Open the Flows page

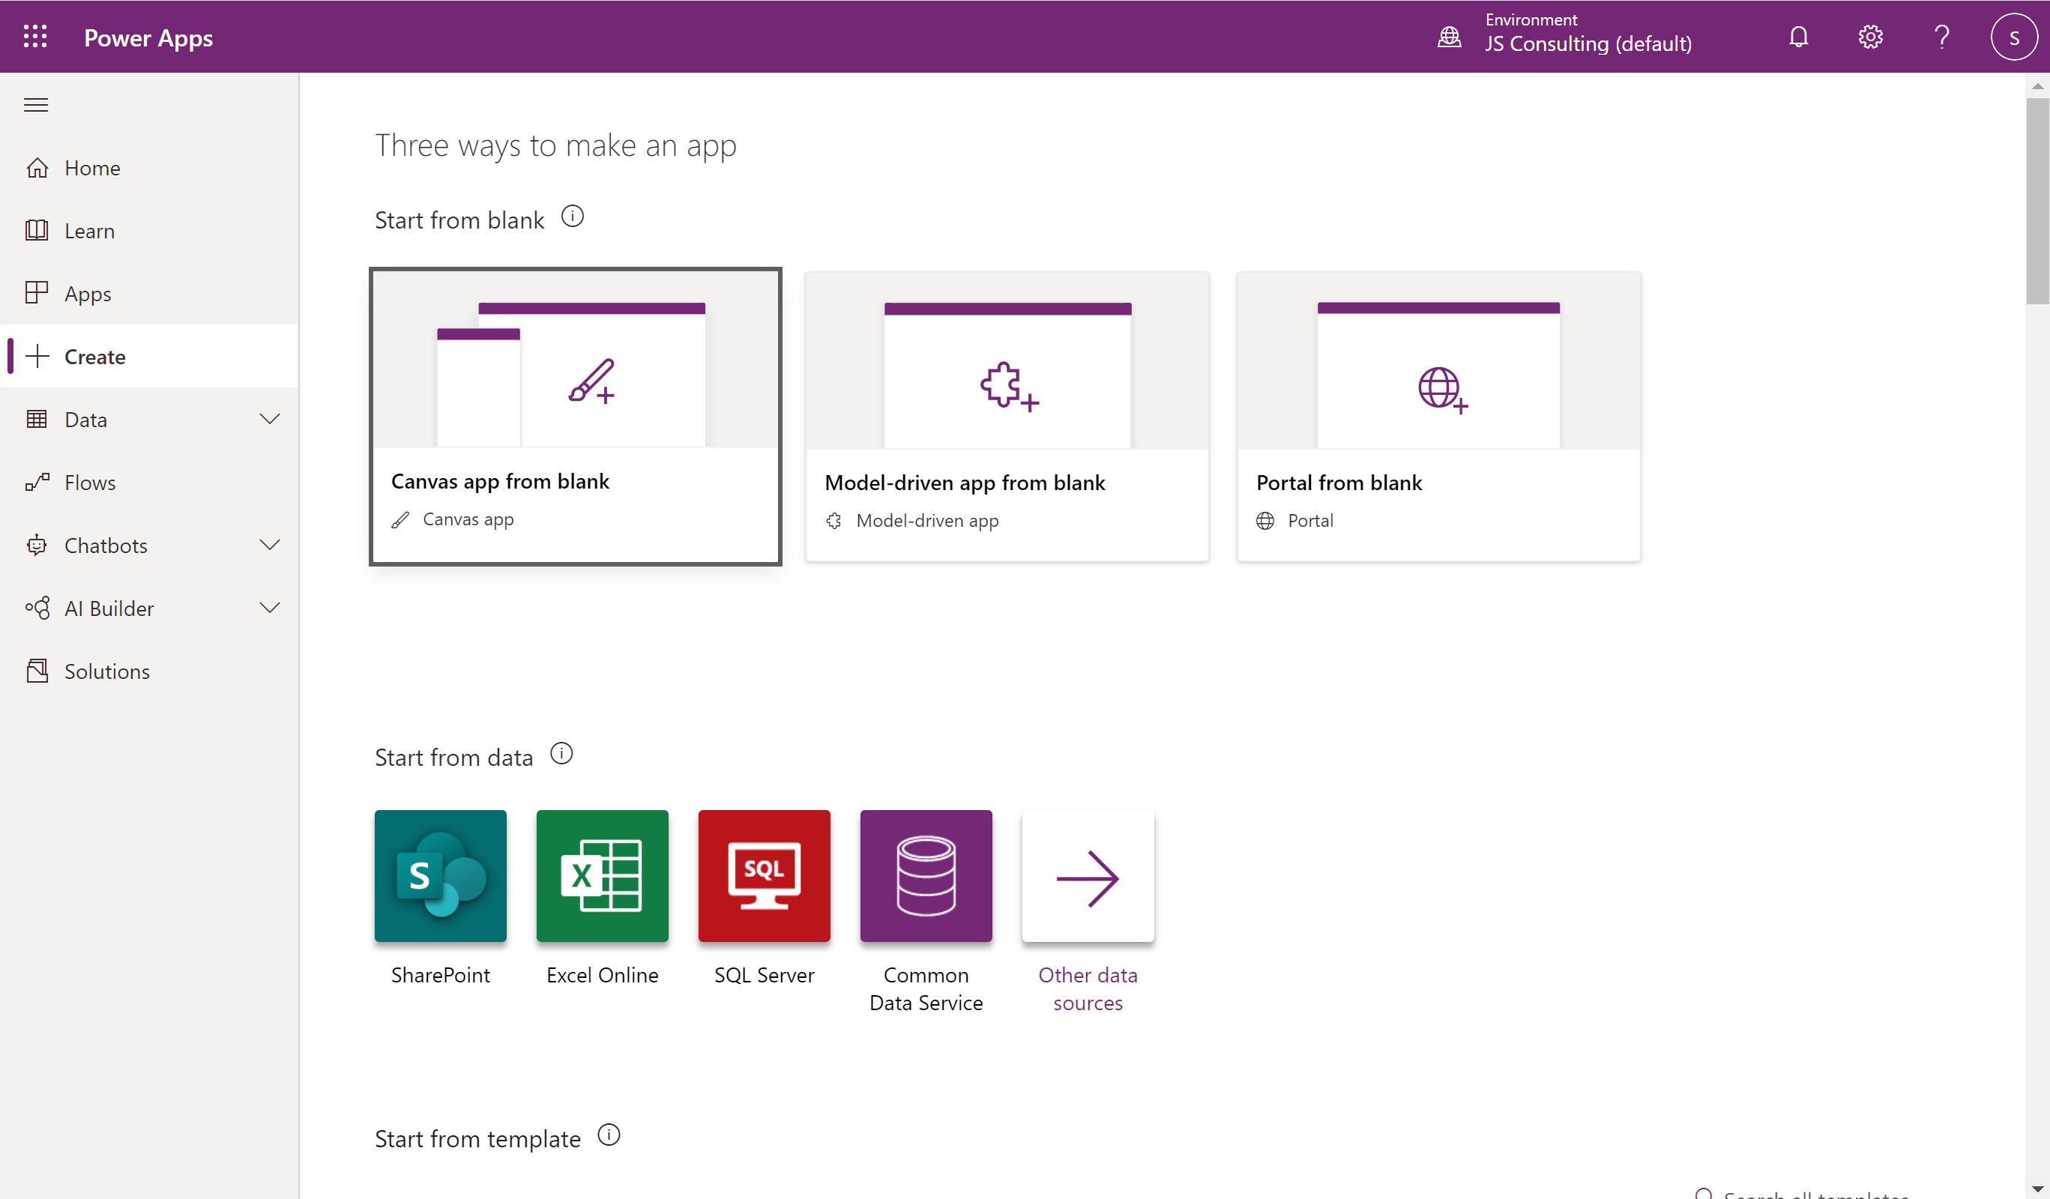pos(90,482)
